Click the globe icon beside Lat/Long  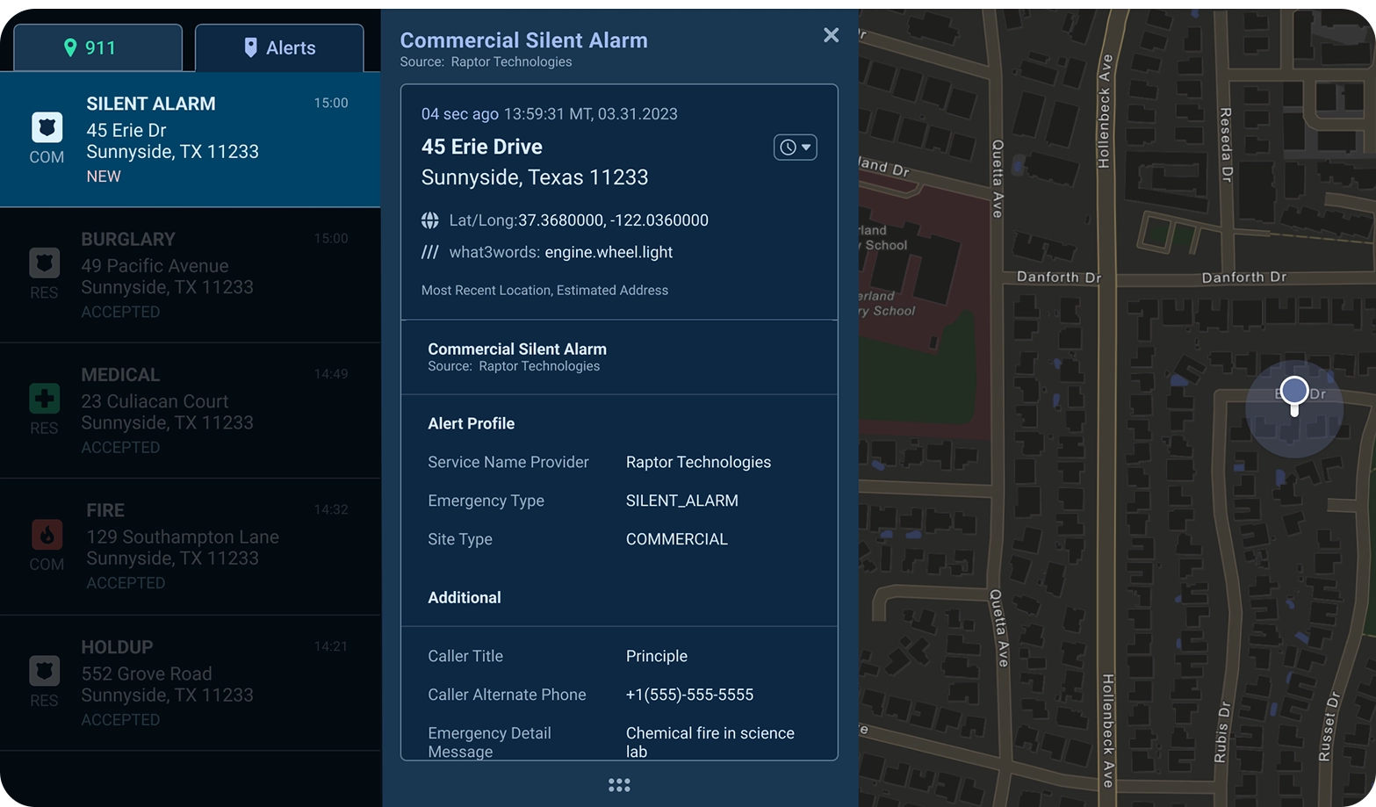point(429,220)
